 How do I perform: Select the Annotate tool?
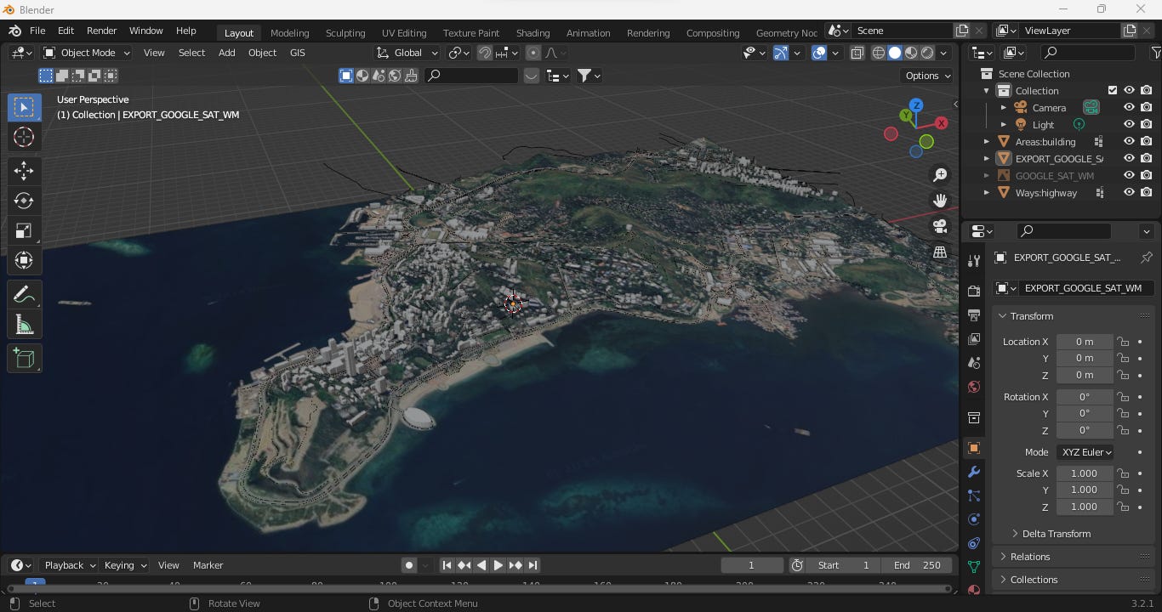coord(24,294)
